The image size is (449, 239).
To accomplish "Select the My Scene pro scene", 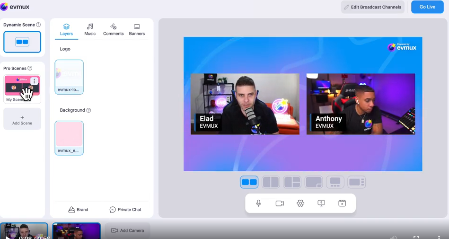I will [22, 89].
